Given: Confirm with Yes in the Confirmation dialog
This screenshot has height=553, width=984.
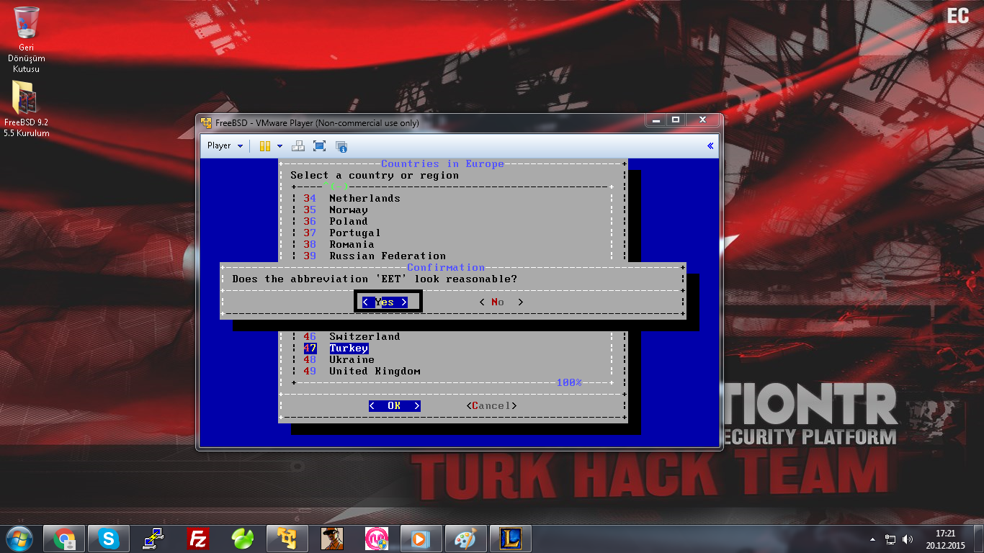Looking at the screenshot, I should pyautogui.click(x=385, y=302).
